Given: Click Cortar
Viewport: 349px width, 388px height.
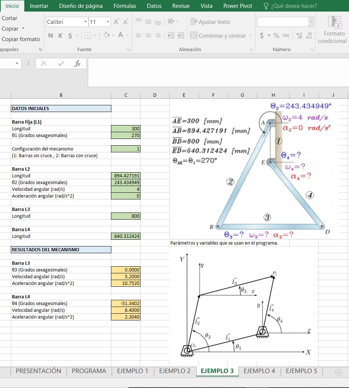Looking at the screenshot, I should pyautogui.click(x=9, y=18).
